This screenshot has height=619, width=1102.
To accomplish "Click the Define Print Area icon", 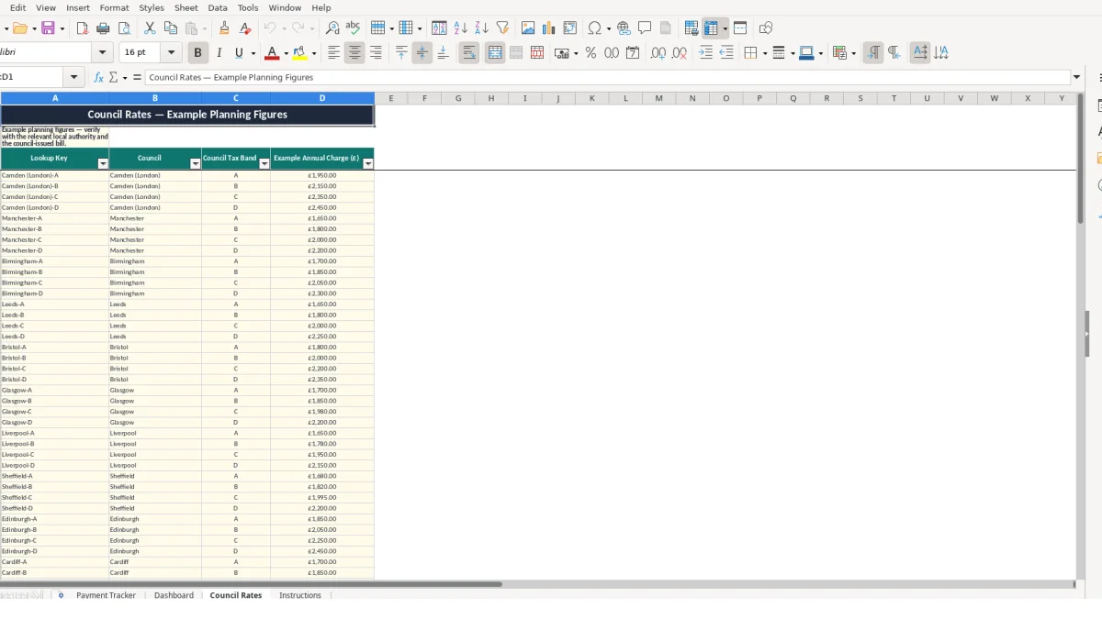I will (692, 28).
